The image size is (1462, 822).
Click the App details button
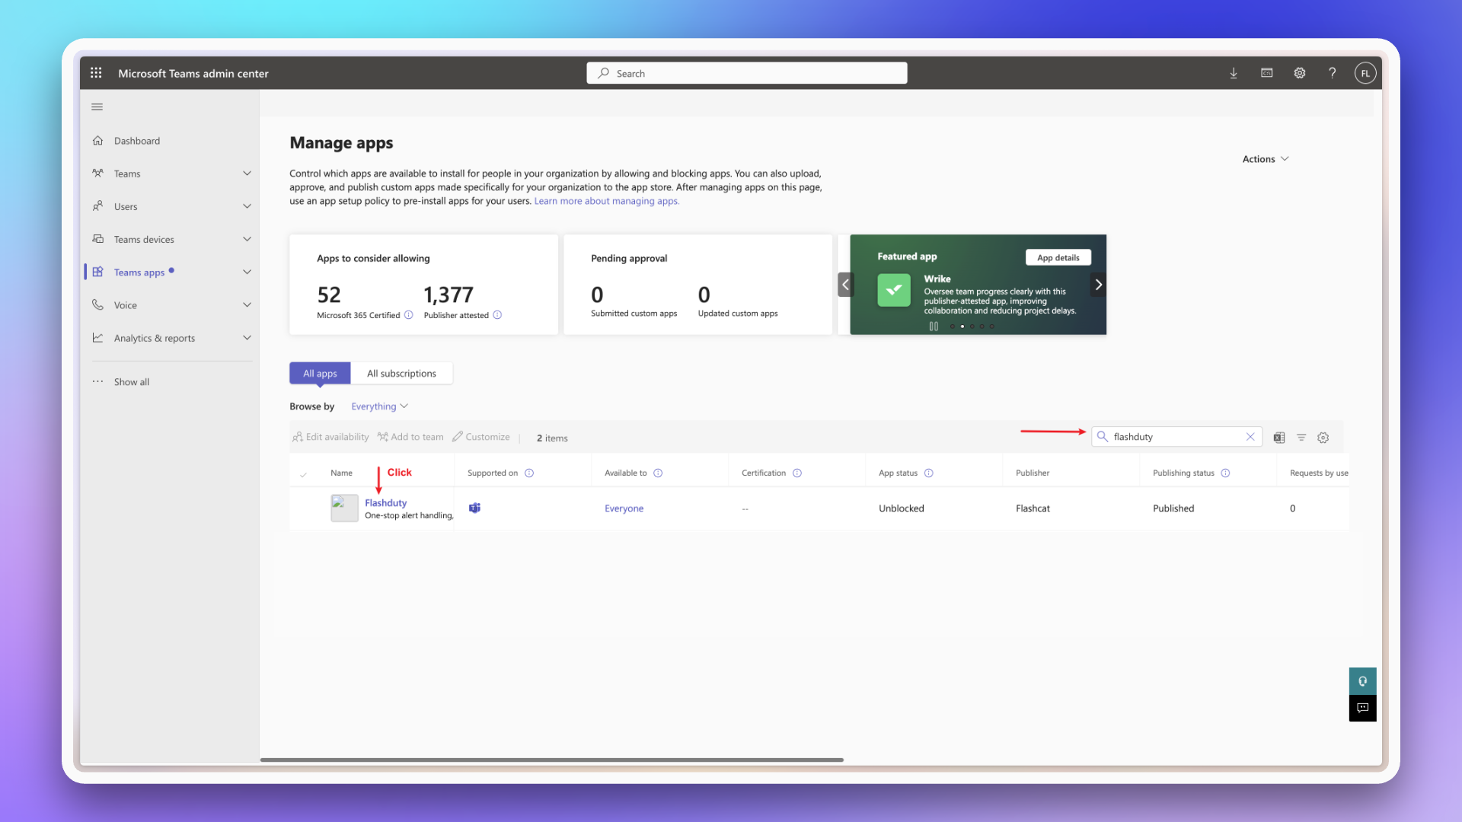tap(1058, 258)
